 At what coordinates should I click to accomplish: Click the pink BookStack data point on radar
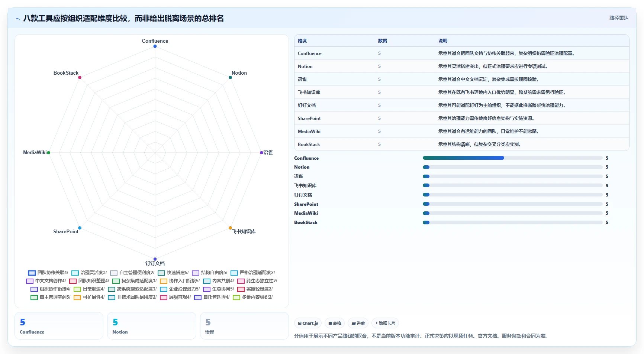(x=80, y=77)
